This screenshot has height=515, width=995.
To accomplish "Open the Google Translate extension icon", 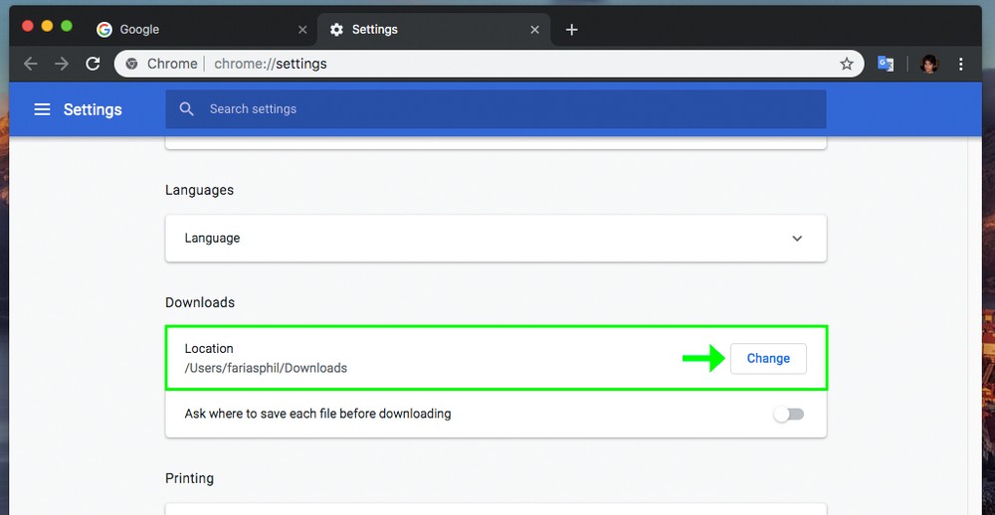I will tap(885, 64).
